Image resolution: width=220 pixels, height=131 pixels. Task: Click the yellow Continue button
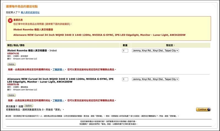pos(204,109)
